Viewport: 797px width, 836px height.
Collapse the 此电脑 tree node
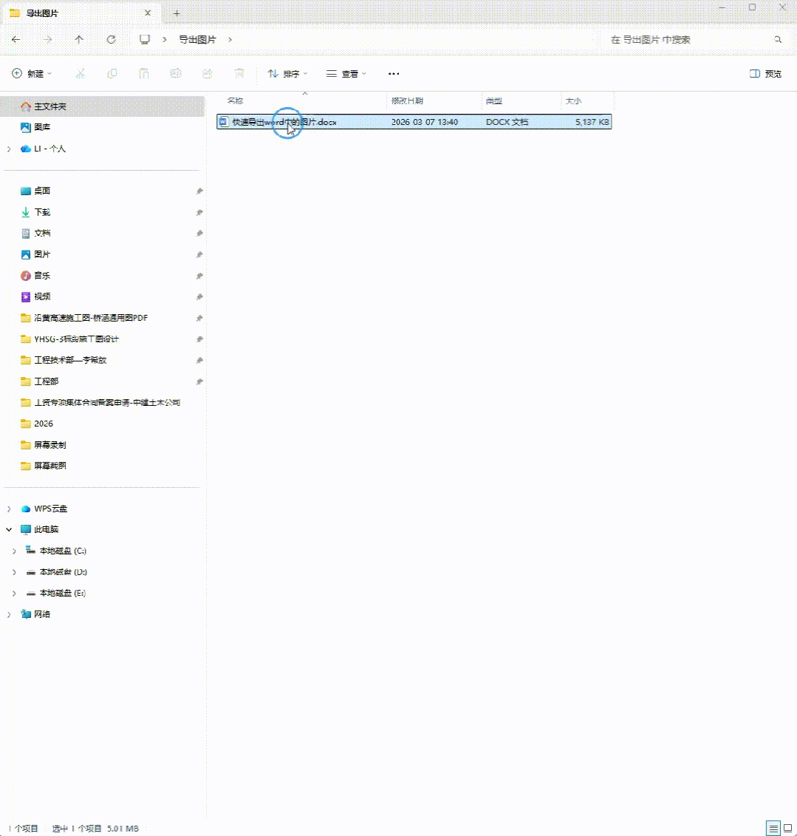(x=9, y=529)
